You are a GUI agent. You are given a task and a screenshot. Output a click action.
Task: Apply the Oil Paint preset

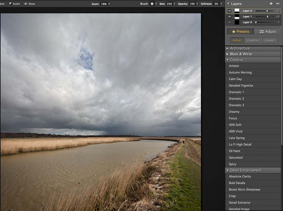[253, 151]
